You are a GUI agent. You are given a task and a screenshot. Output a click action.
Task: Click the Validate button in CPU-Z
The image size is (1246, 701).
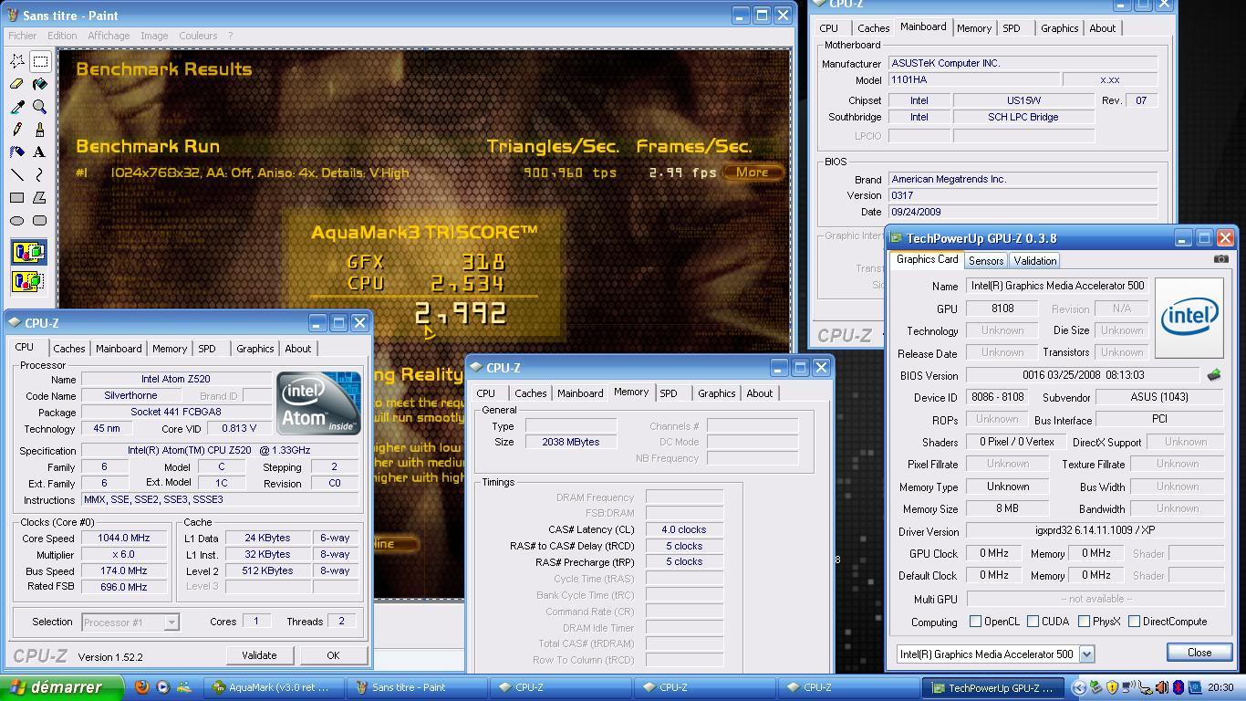click(259, 655)
